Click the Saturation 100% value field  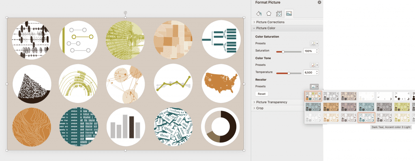pos(309,51)
